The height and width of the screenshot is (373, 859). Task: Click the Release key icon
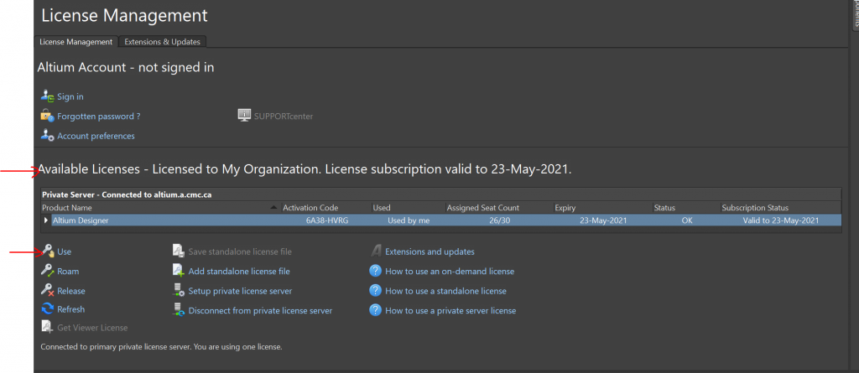pos(48,290)
